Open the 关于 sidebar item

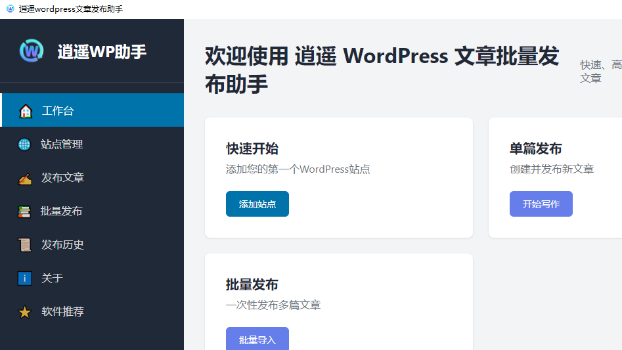click(x=92, y=278)
